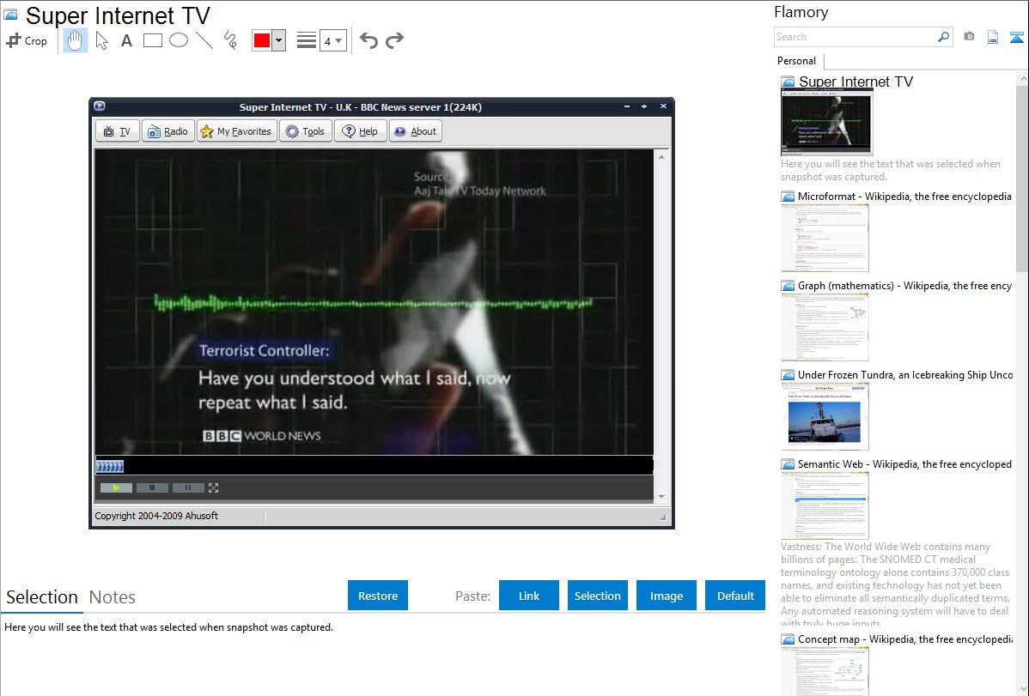Click the Paste Link button

[529, 596]
